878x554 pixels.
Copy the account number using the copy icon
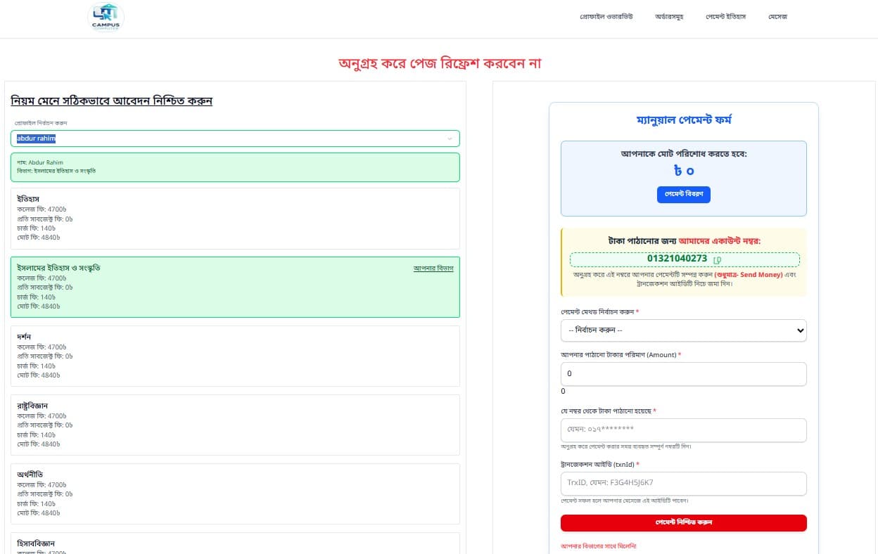pos(717,259)
